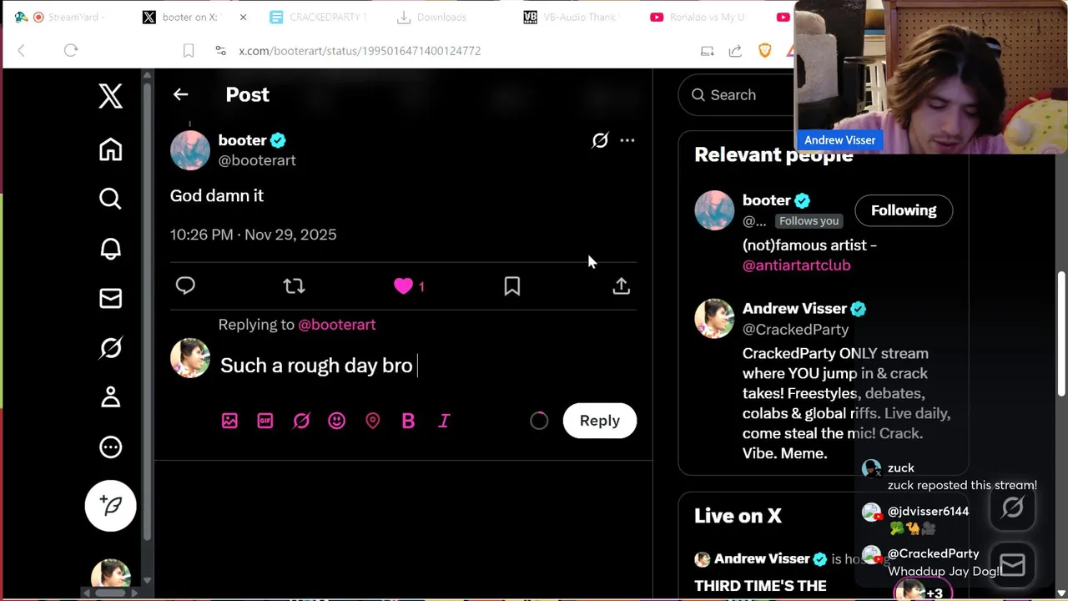The height and width of the screenshot is (601, 1068).
Task: Switch to the VB-Audio browser tab
Action: coord(572,17)
